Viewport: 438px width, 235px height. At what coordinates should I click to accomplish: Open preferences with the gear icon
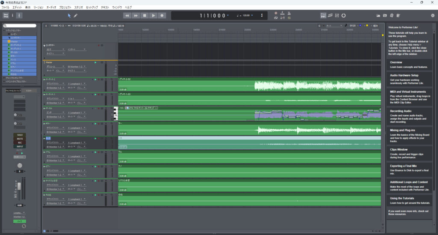pyautogui.click(x=432, y=15)
